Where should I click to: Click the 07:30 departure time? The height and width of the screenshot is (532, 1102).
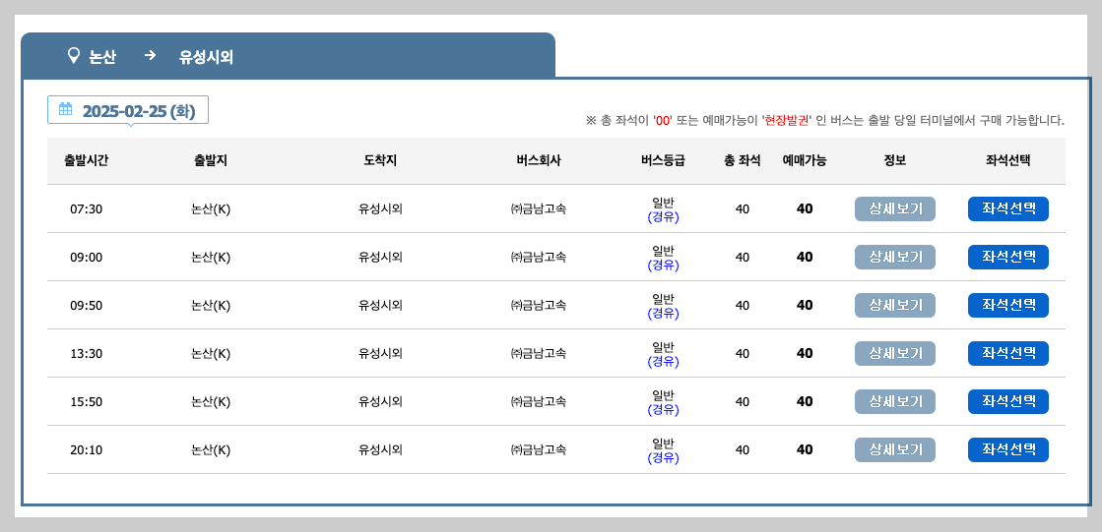[x=87, y=209]
